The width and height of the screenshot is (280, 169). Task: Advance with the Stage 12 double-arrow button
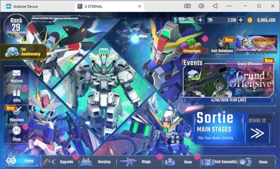coord(257,133)
